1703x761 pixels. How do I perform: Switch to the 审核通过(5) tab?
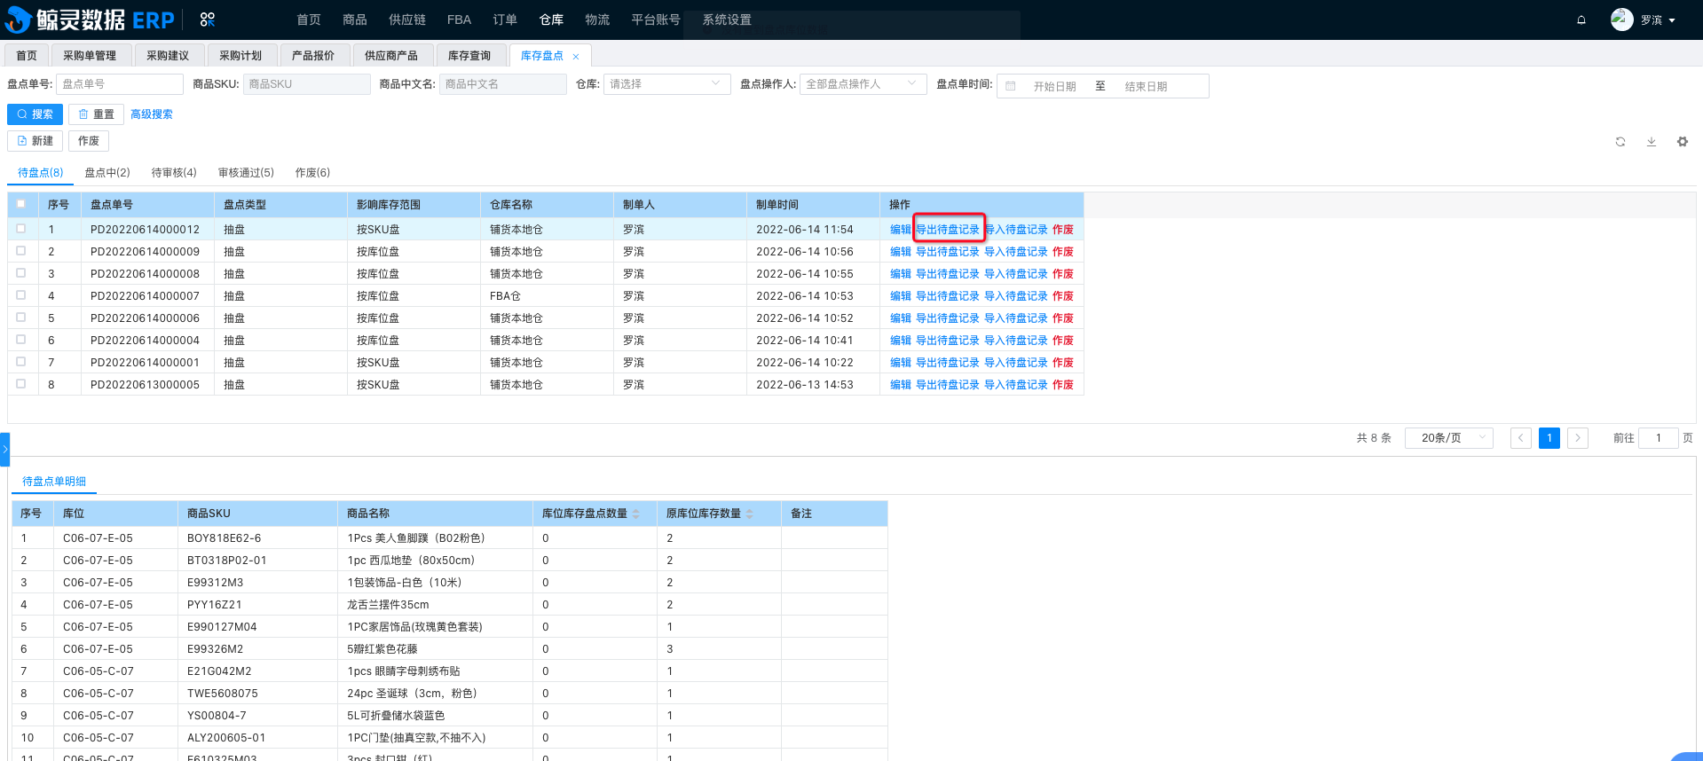pos(246,173)
